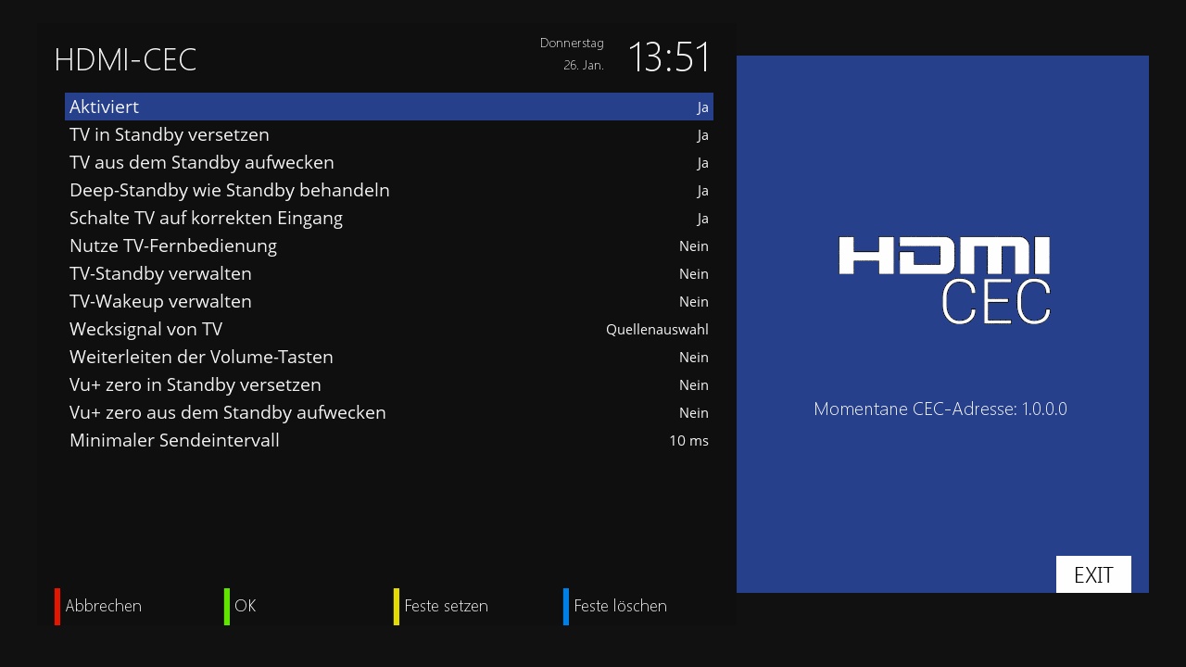The height and width of the screenshot is (667, 1186).
Task: Change Vu+ zero in Standby versetzen value
Action: (693, 385)
